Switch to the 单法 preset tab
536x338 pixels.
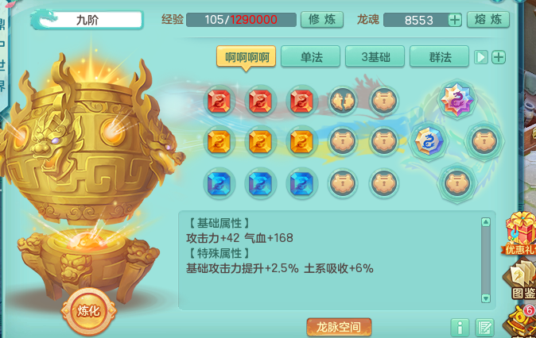[x=310, y=56]
